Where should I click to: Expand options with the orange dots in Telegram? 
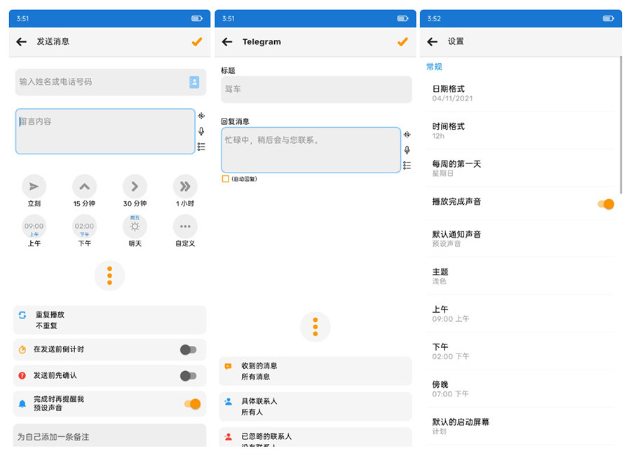315,327
